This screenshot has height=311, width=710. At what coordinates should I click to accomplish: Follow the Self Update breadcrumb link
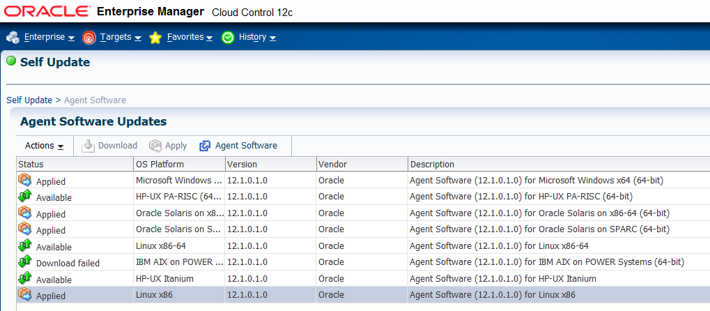(29, 100)
